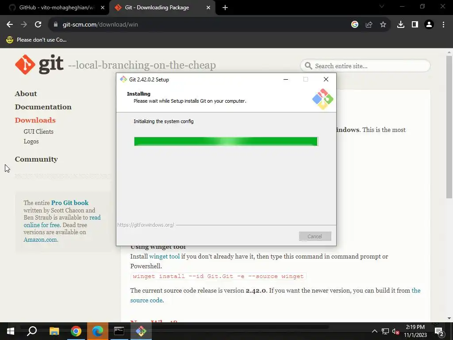The height and width of the screenshot is (340, 453).
Task: Open the Downloads navigation link
Action: [35, 120]
